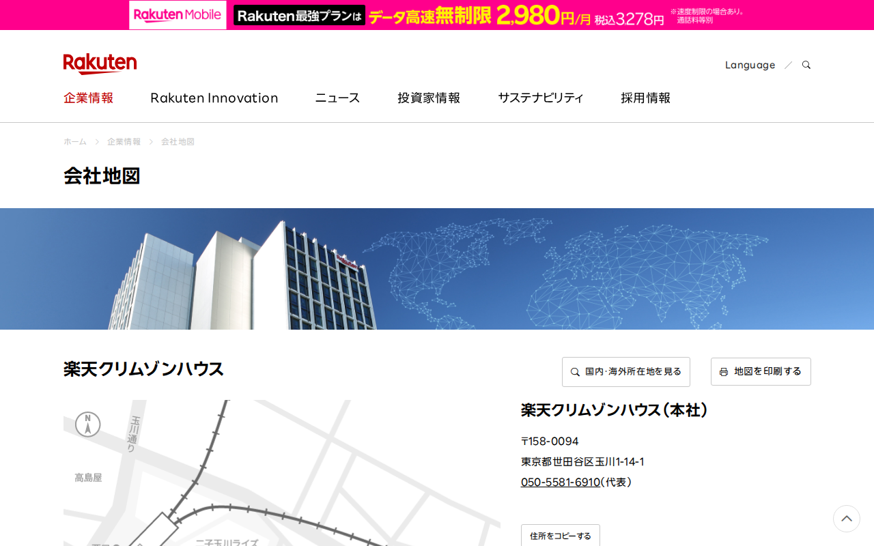Click the address 東京都世田谷区玉川1-14-1
The width and height of the screenshot is (874, 546).
582,461
